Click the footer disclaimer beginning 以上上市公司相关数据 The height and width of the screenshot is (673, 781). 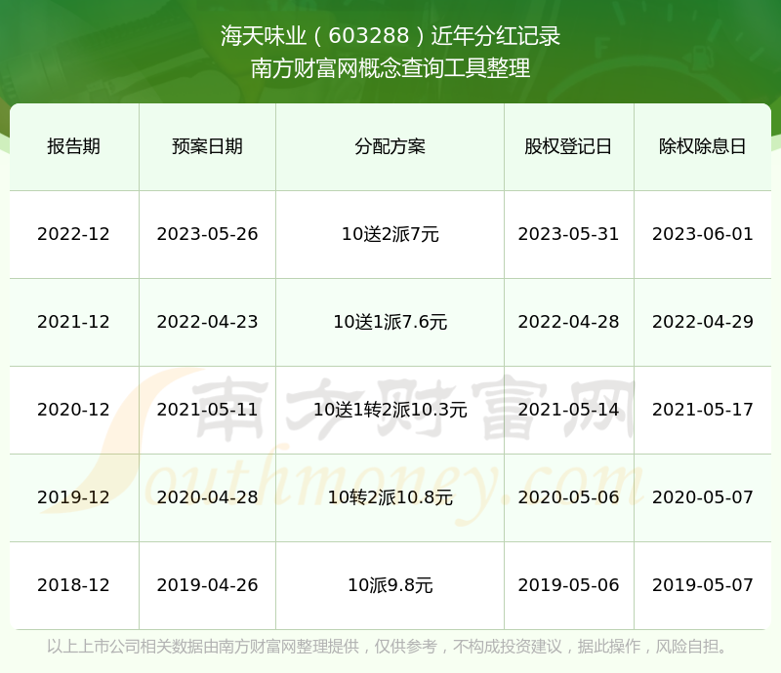pyautogui.click(x=388, y=647)
